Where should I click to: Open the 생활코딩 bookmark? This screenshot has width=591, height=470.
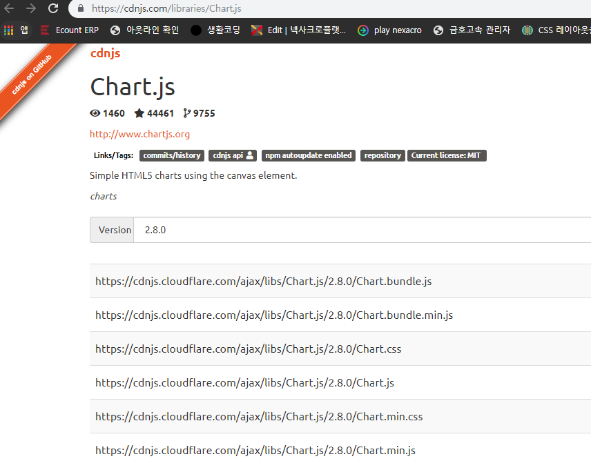215,30
